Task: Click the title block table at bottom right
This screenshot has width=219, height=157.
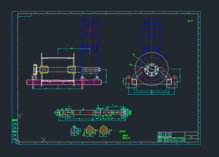Action: (x=178, y=137)
